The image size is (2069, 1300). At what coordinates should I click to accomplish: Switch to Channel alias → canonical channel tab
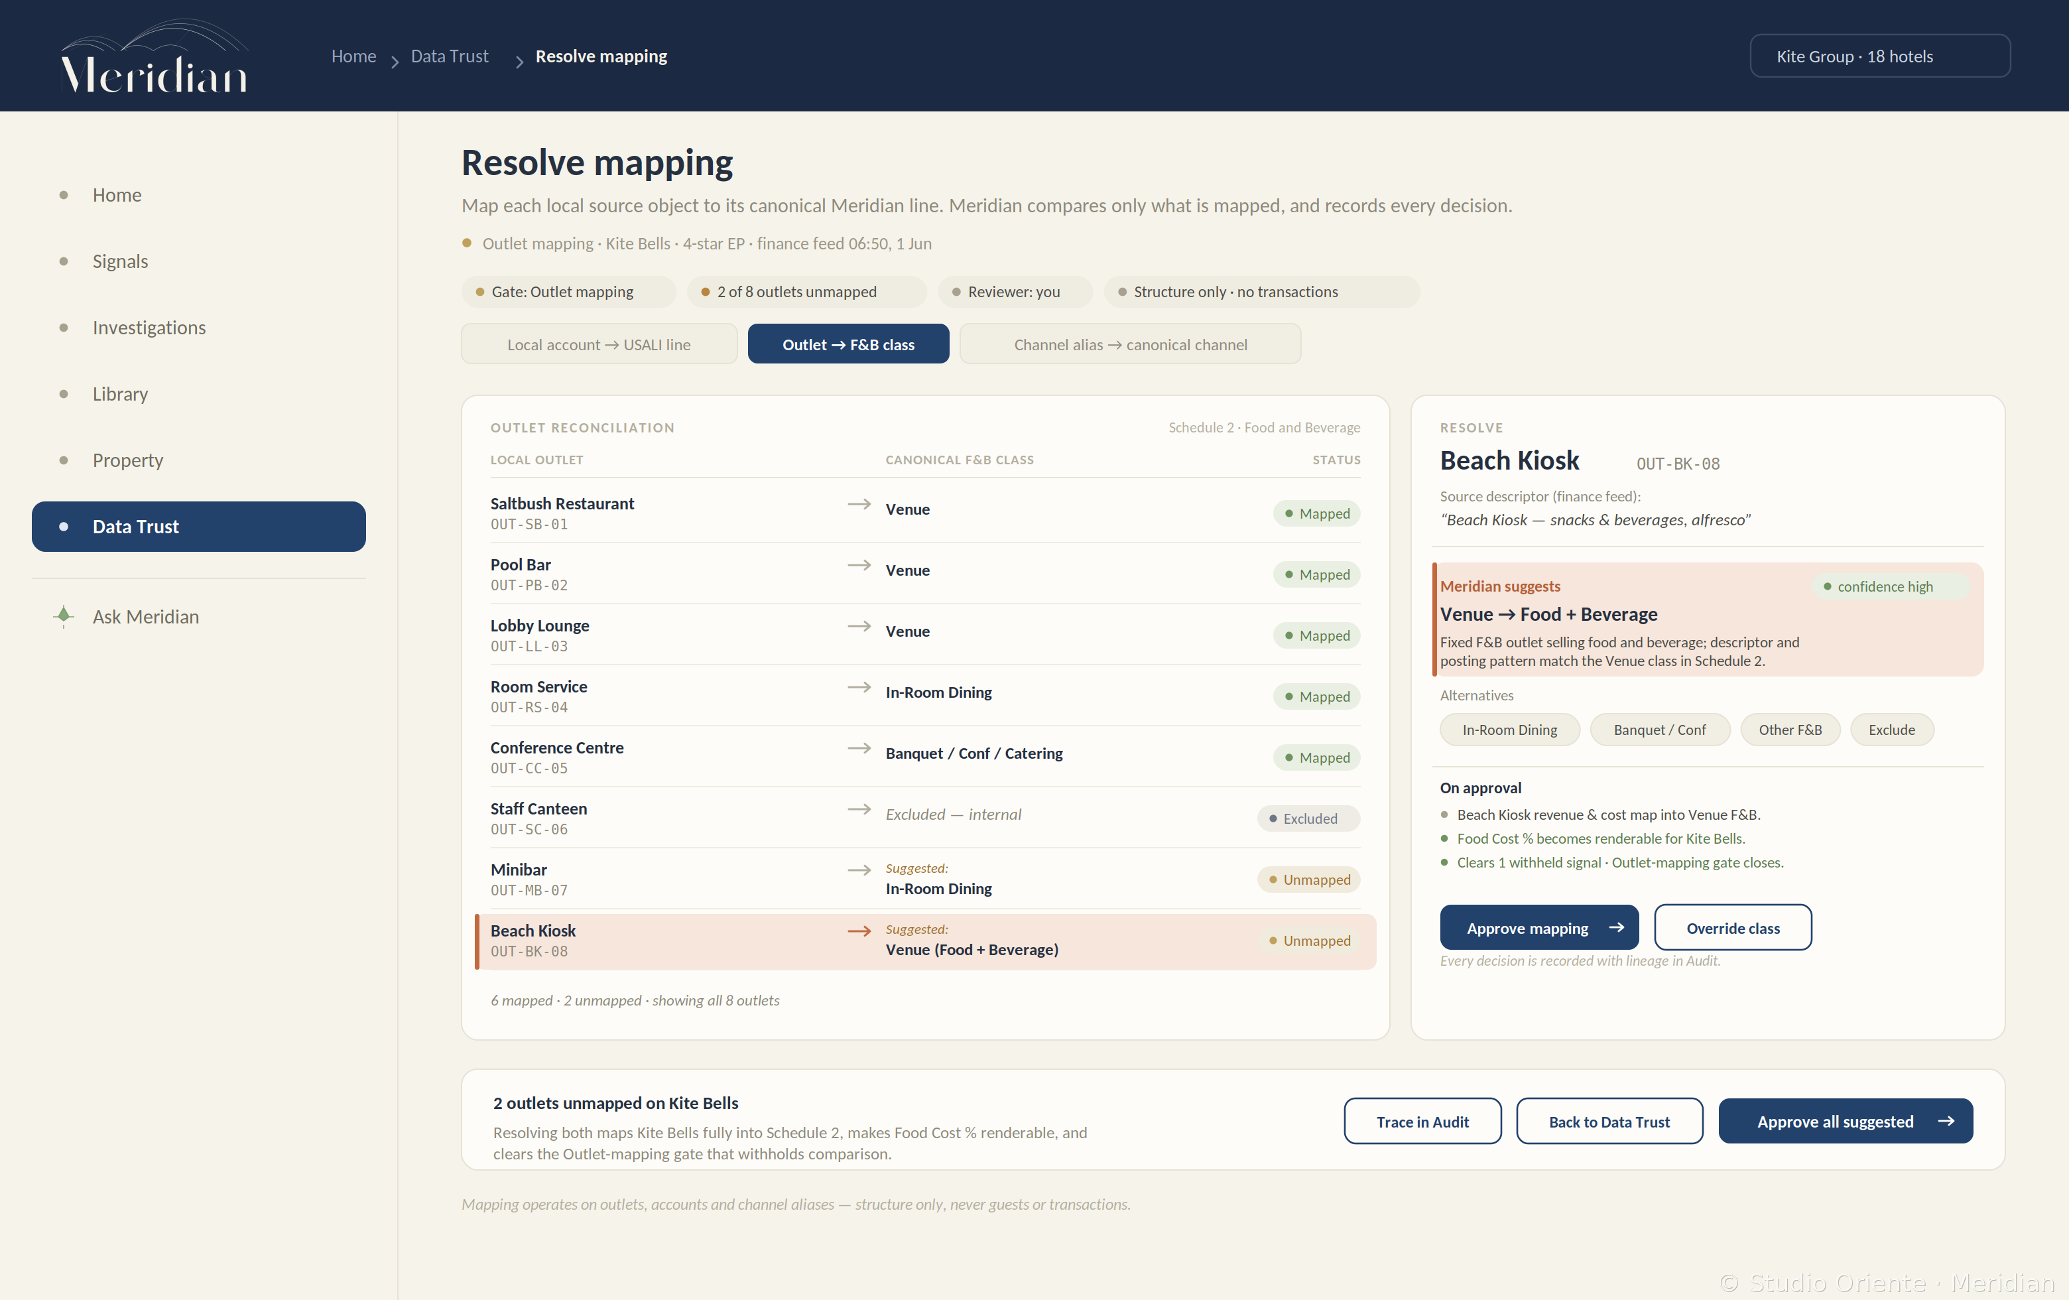(1130, 344)
